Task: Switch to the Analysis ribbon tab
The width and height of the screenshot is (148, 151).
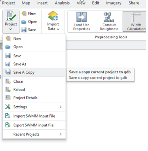Action: (62, 3)
